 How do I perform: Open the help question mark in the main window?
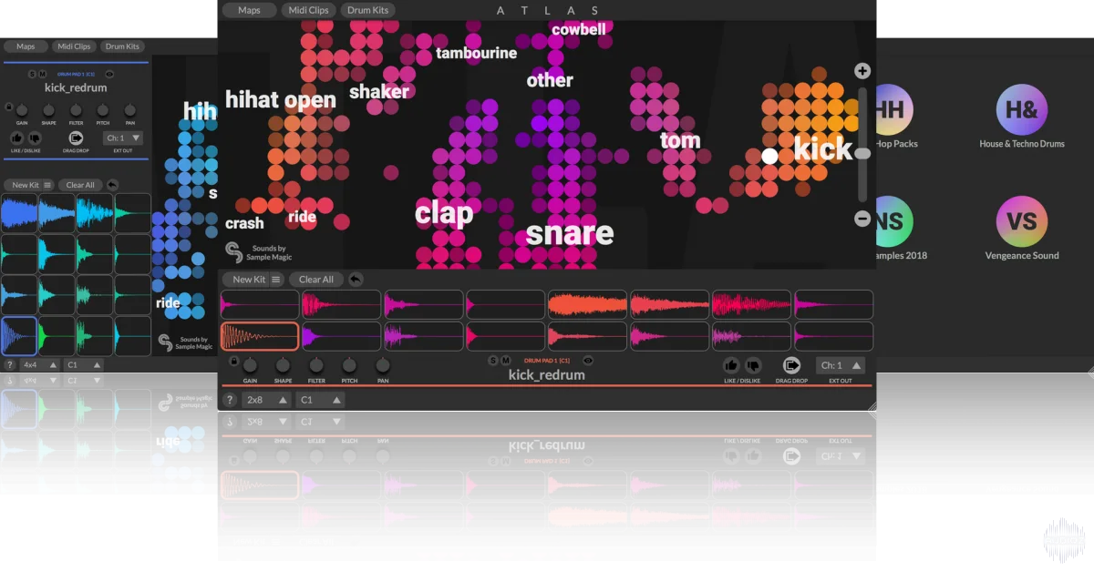[230, 400]
